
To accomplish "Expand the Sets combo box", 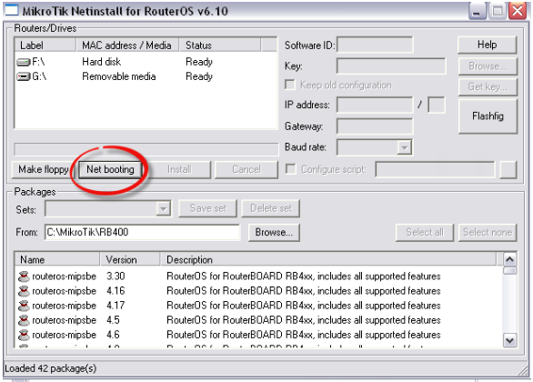I will (163, 208).
